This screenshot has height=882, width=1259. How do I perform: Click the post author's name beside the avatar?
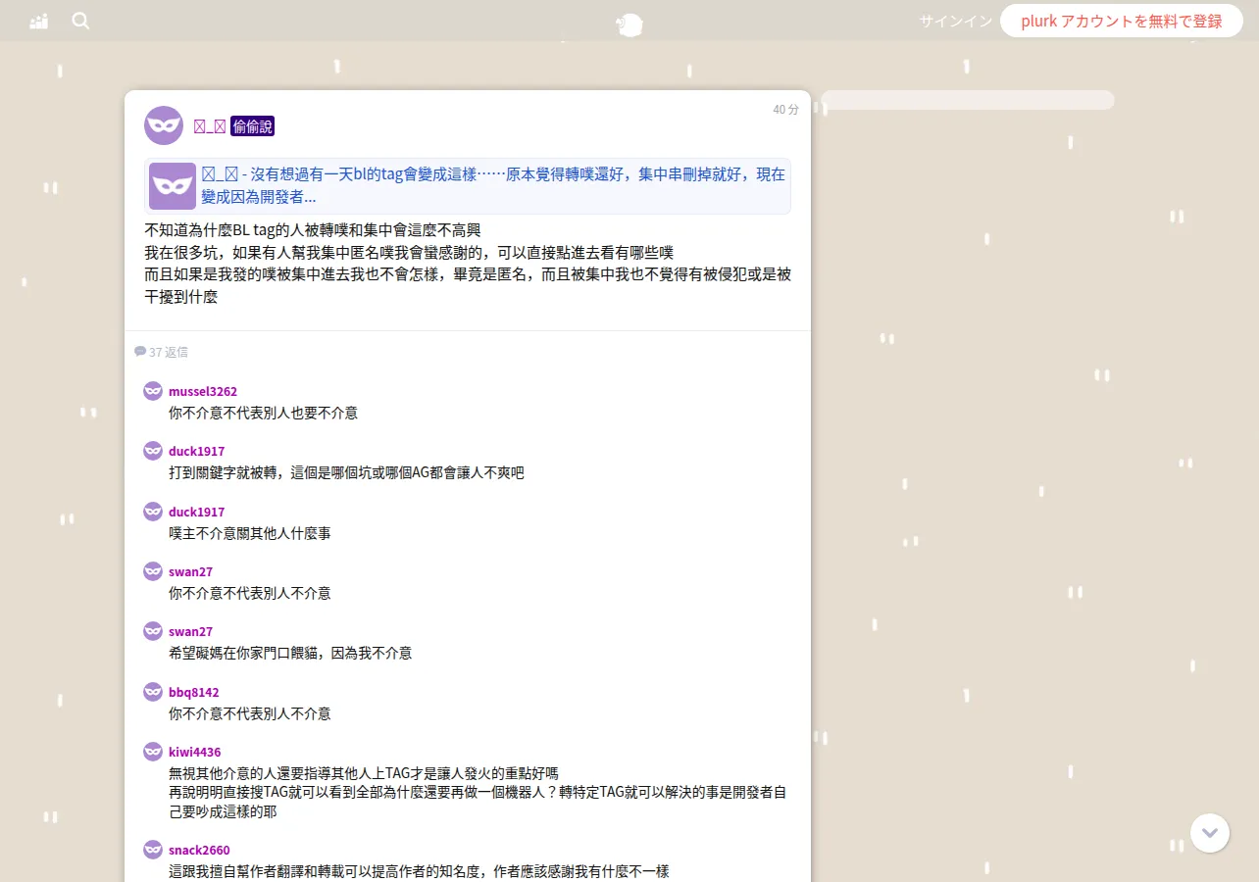pos(210,125)
